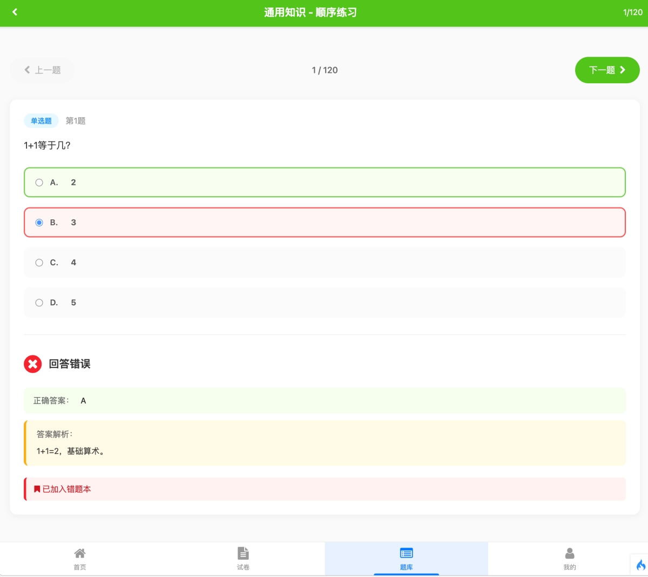
Task: Click the home icon in bottom navigation
Action: (x=80, y=553)
